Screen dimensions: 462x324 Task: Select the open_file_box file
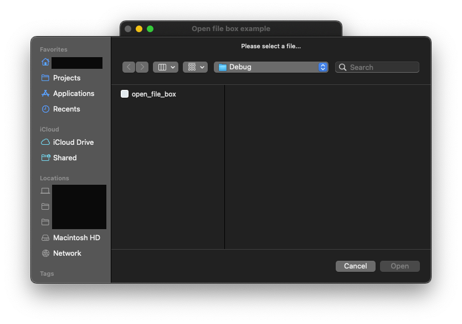tap(153, 94)
